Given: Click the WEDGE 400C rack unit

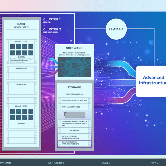Looking at the screenshot, I should [x=22, y=70].
